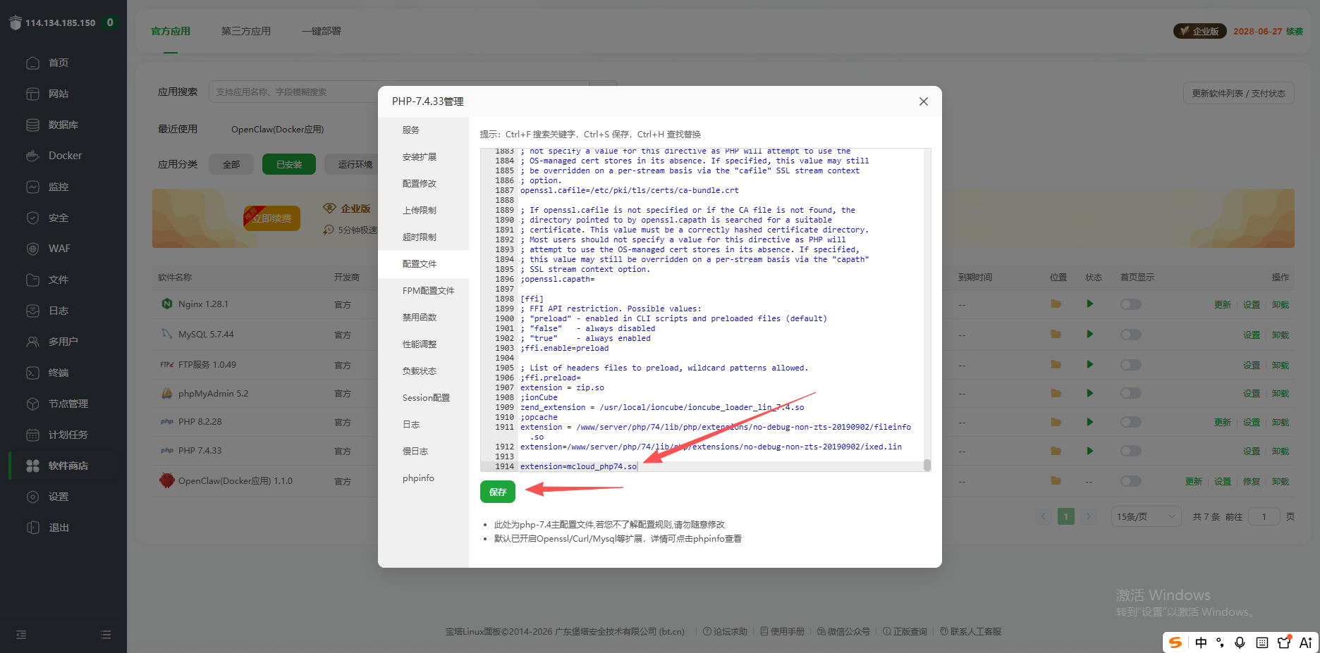Open the 终端 terminal icon in sidebar
This screenshot has width=1320, height=653.
32,373
